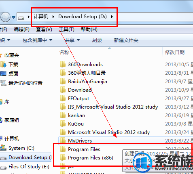Click the 新建文件夹 button
193x174 pixels.
click(126, 40)
